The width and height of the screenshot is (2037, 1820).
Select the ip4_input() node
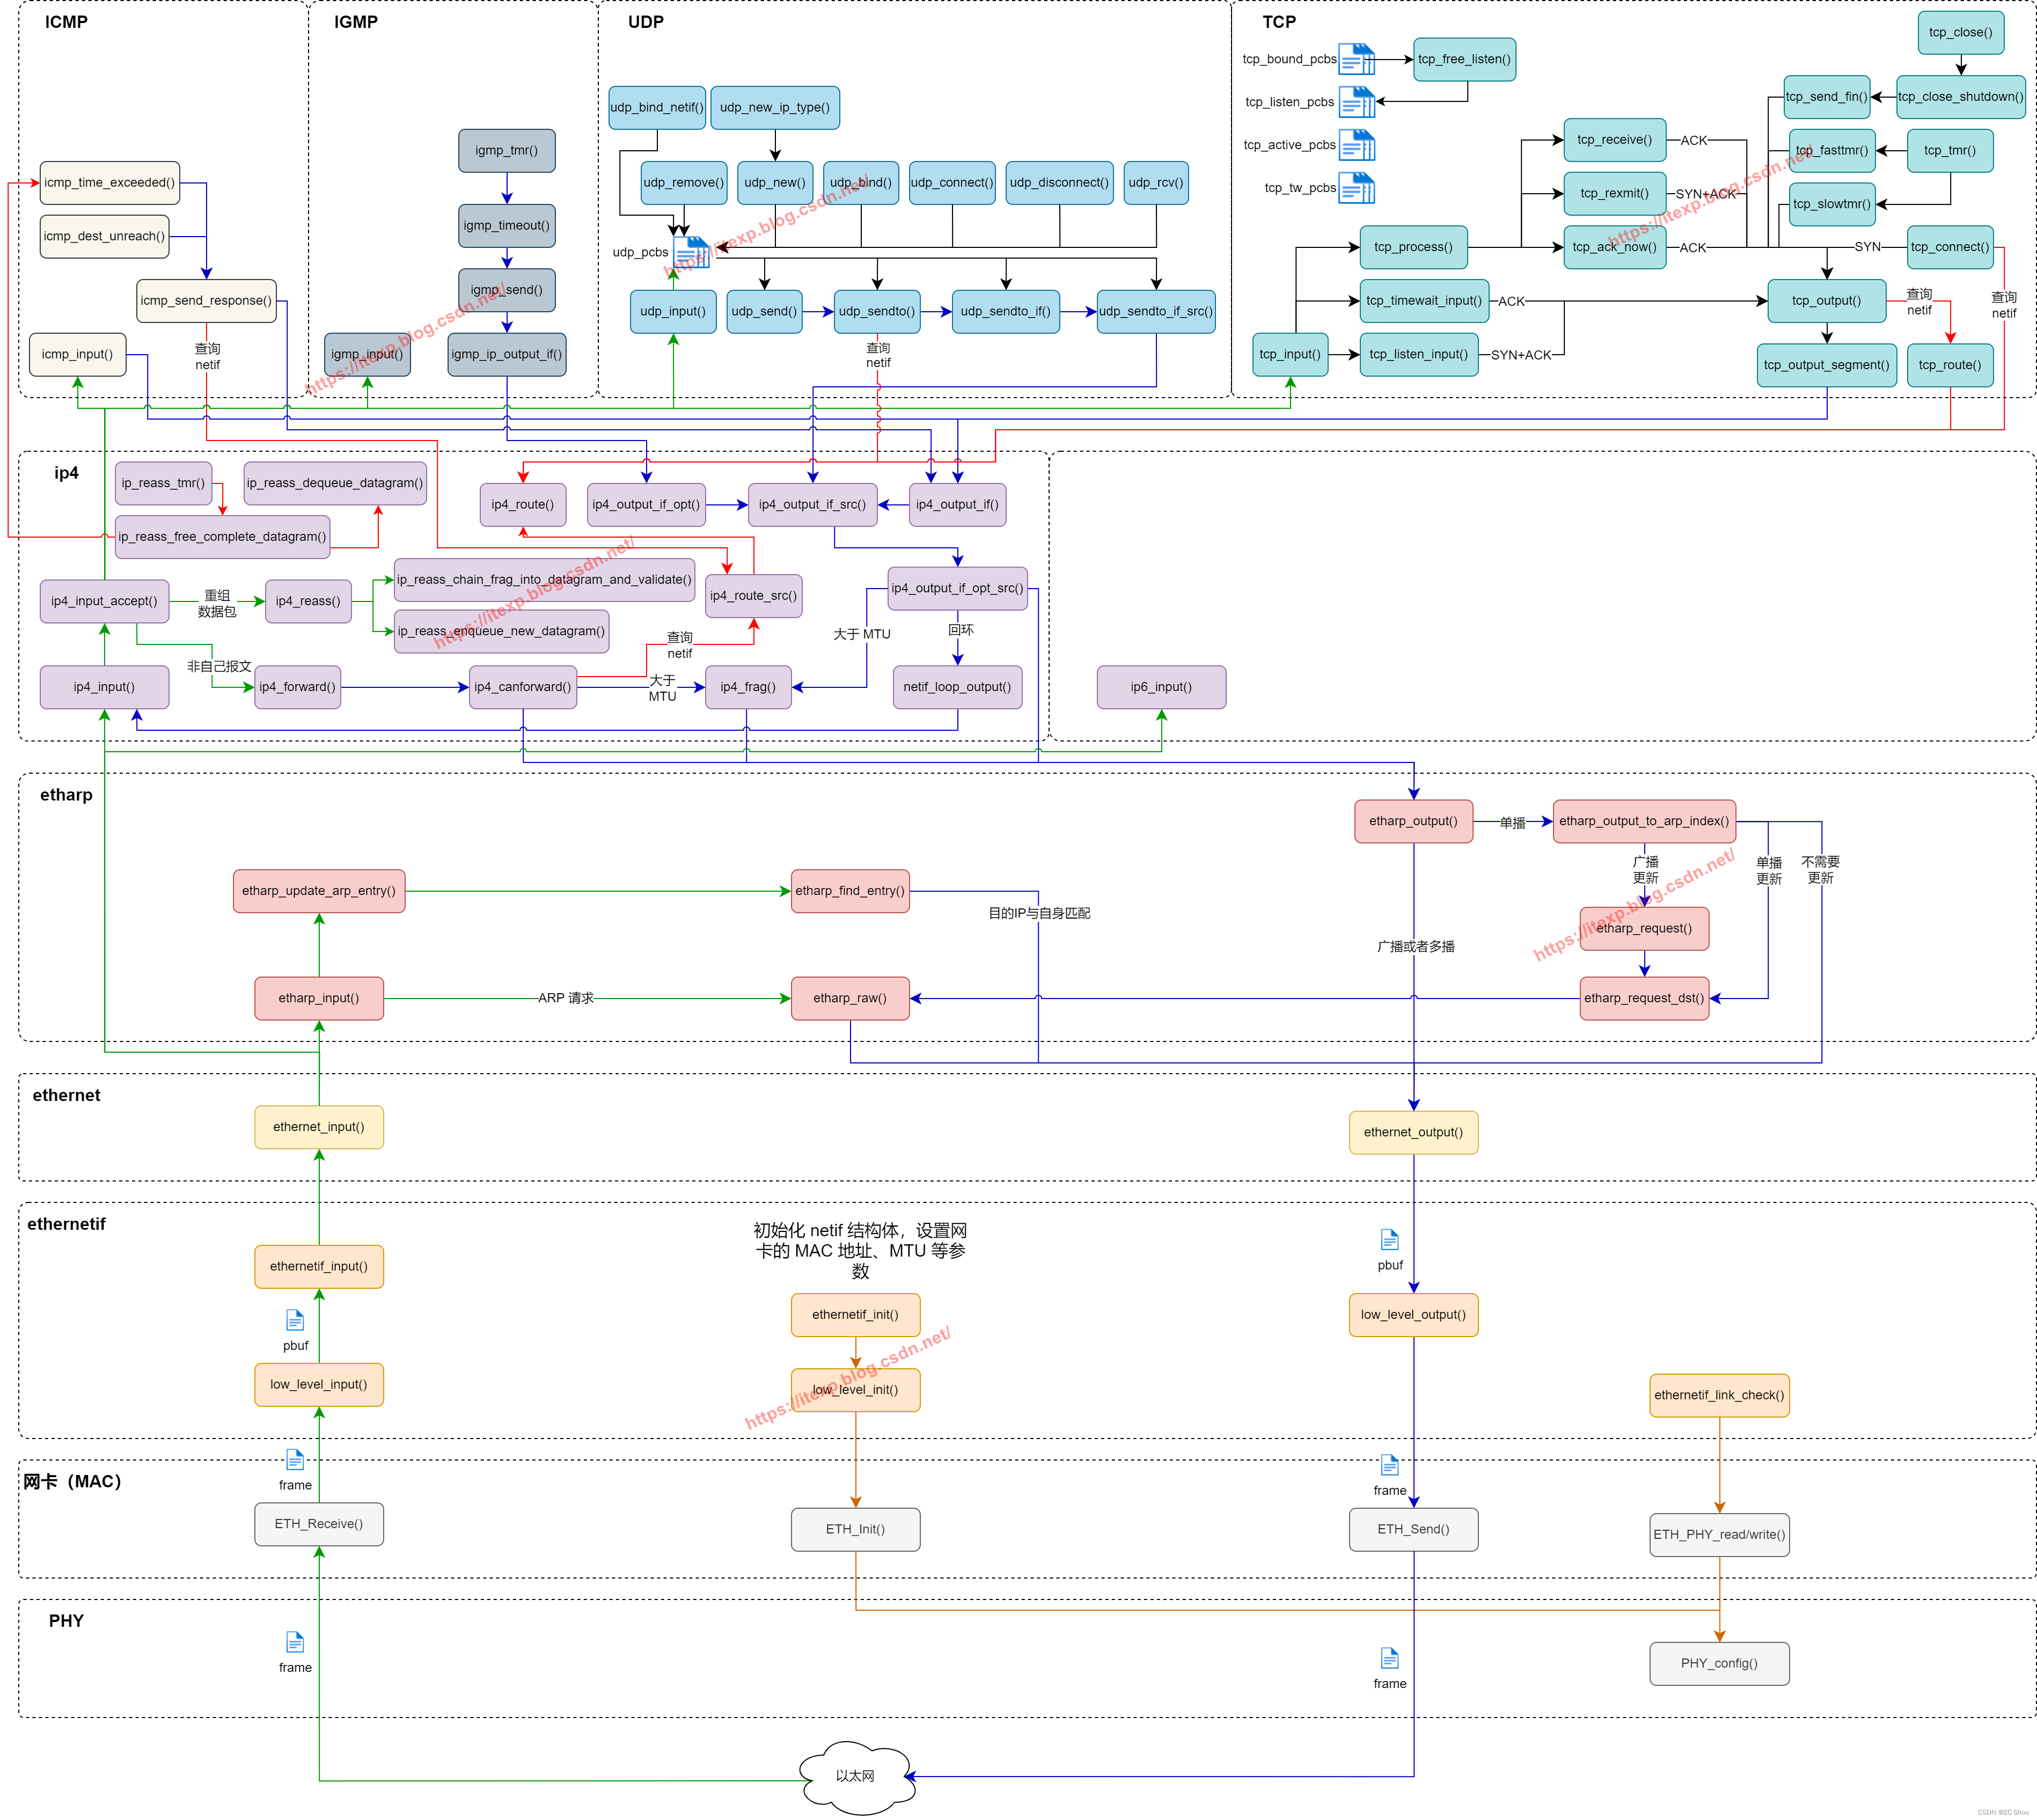pyautogui.click(x=104, y=687)
